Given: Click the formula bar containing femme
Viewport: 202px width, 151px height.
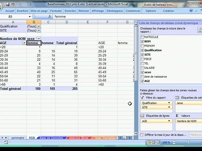Looking at the screenshot, I should (x=127, y=17).
